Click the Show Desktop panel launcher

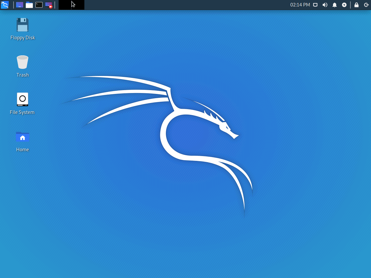20,5
